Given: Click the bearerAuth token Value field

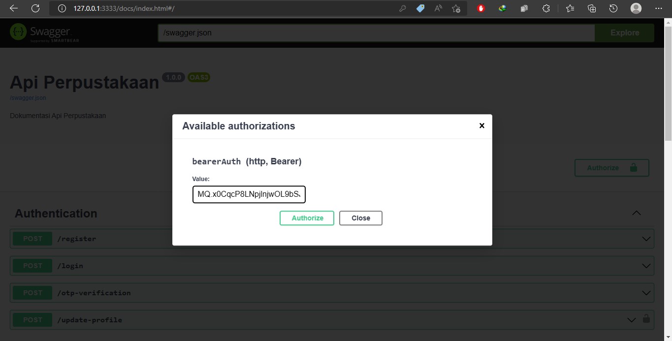Looking at the screenshot, I should (x=249, y=194).
